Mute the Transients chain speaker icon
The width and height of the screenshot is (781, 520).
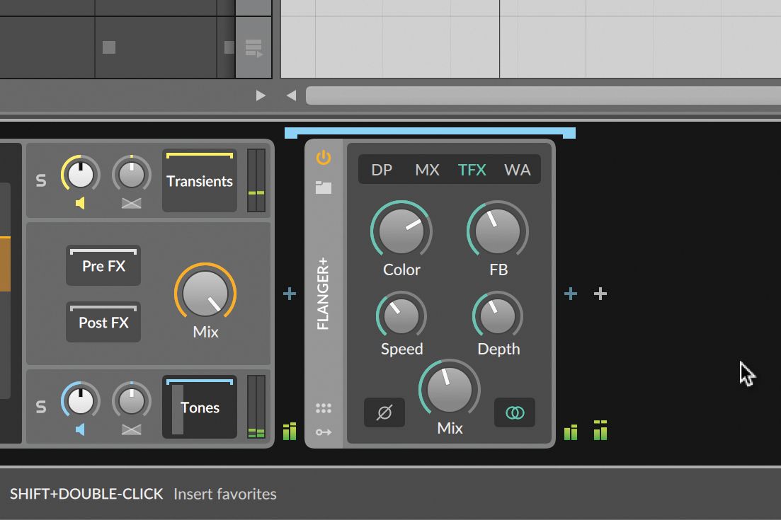click(x=80, y=204)
